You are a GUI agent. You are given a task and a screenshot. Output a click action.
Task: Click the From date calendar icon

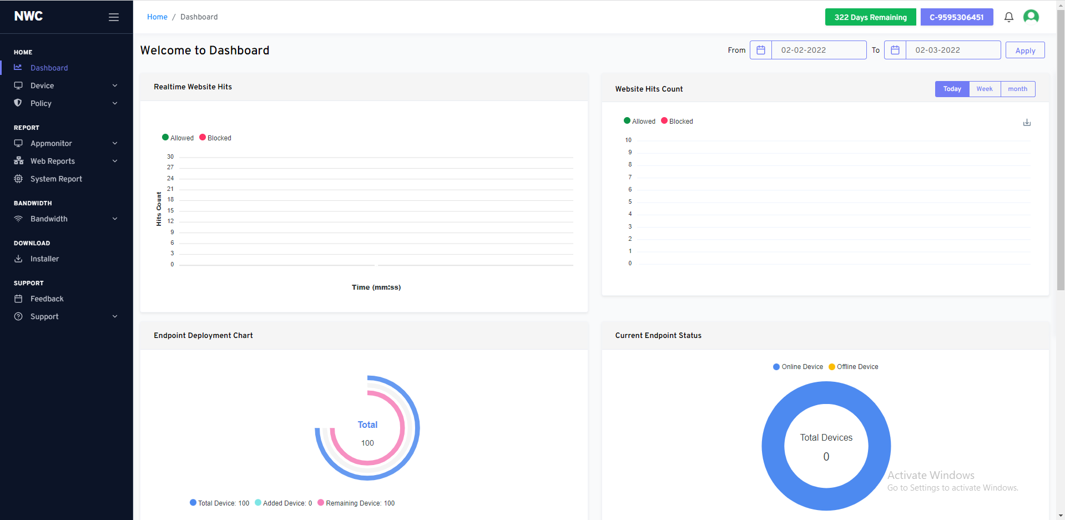click(x=761, y=50)
